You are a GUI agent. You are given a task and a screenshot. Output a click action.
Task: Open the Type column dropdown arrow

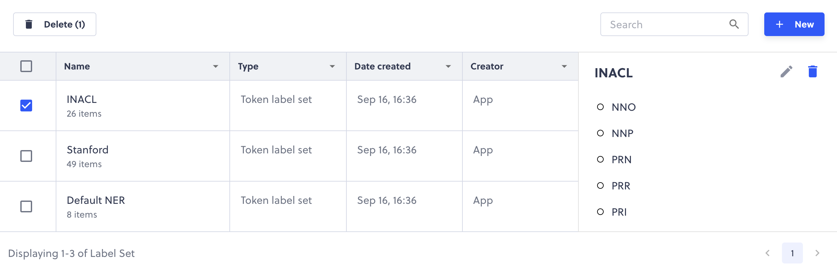pyautogui.click(x=332, y=67)
